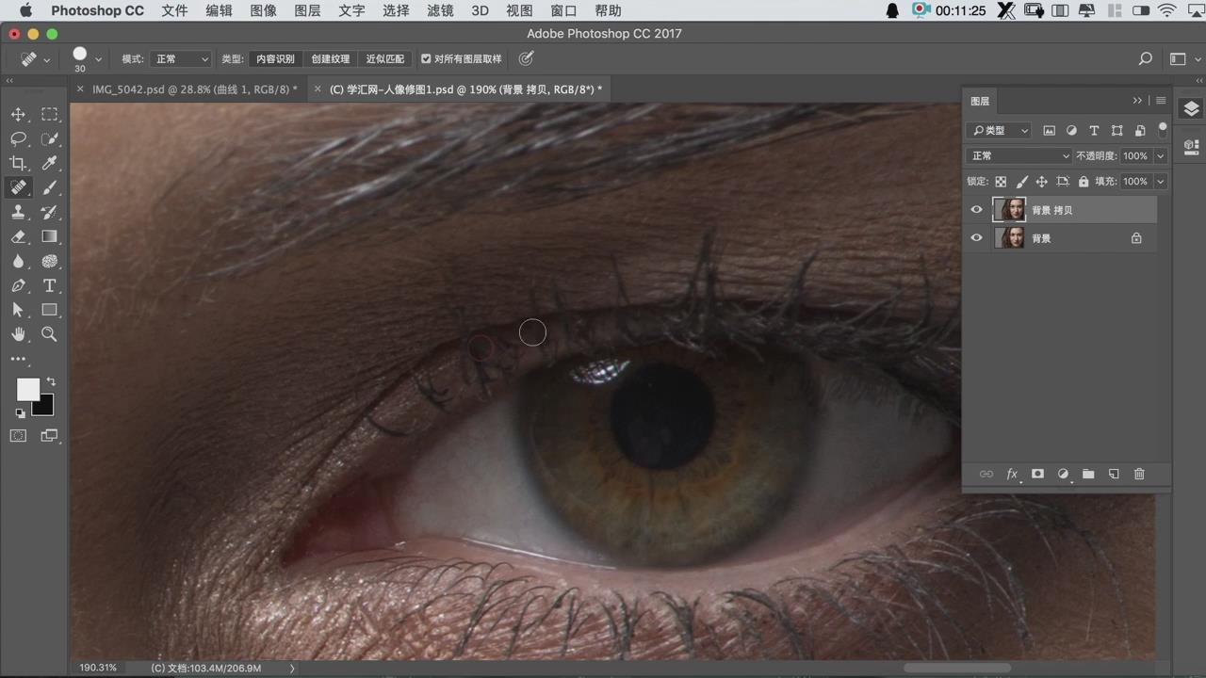Toggle visibility of the locked 背景 layer

pyautogui.click(x=976, y=238)
